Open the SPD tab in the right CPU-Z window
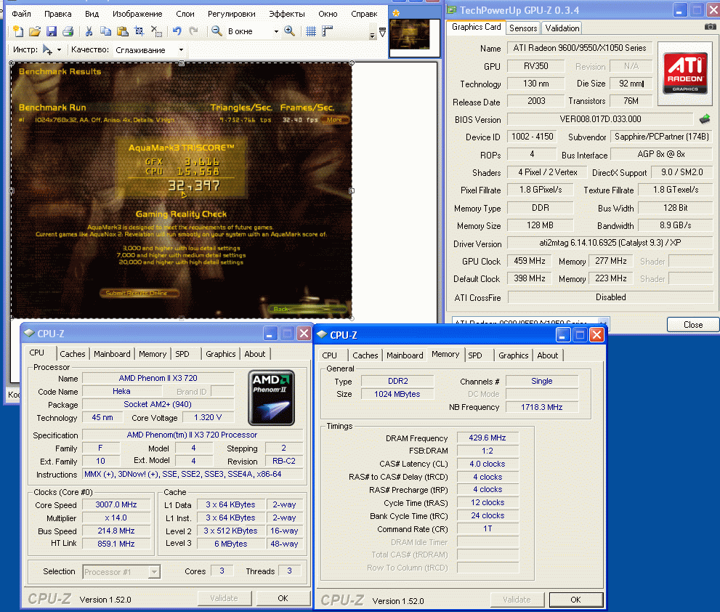The height and width of the screenshot is (612, 720). (475, 355)
